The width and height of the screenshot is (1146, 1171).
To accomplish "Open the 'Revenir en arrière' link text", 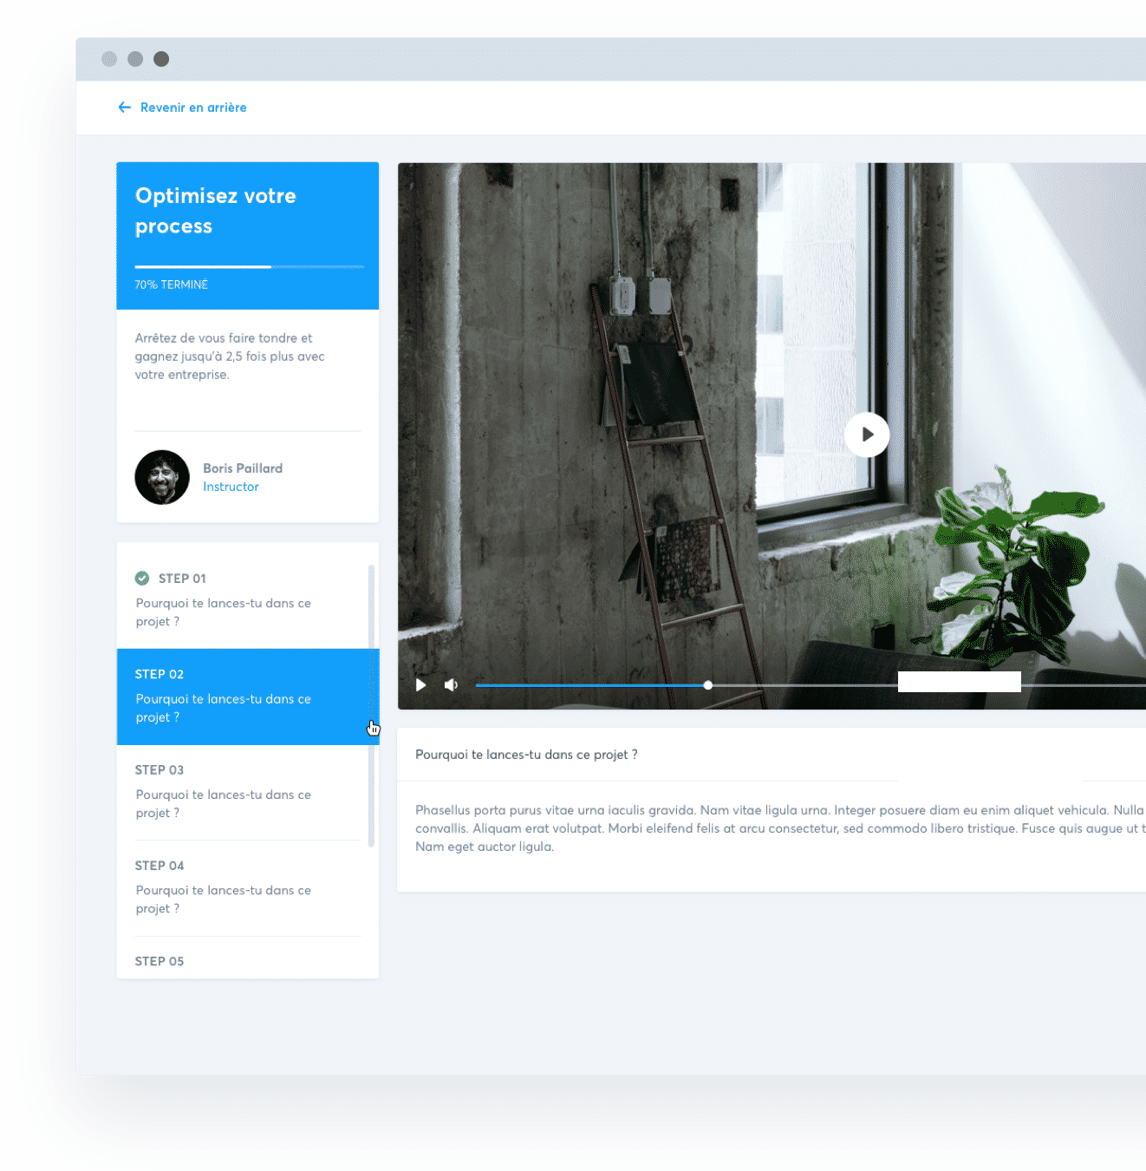I will coord(193,108).
